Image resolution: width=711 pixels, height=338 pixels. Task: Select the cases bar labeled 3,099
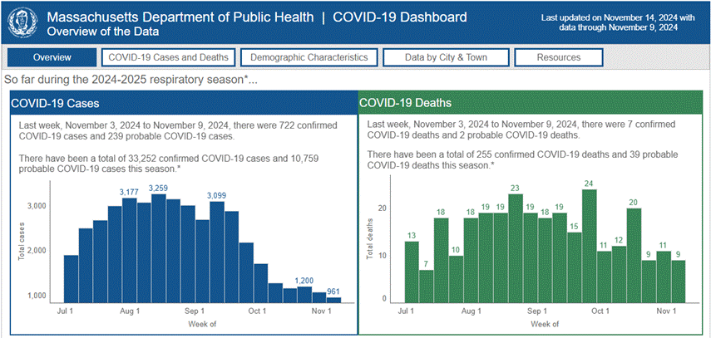(x=217, y=252)
